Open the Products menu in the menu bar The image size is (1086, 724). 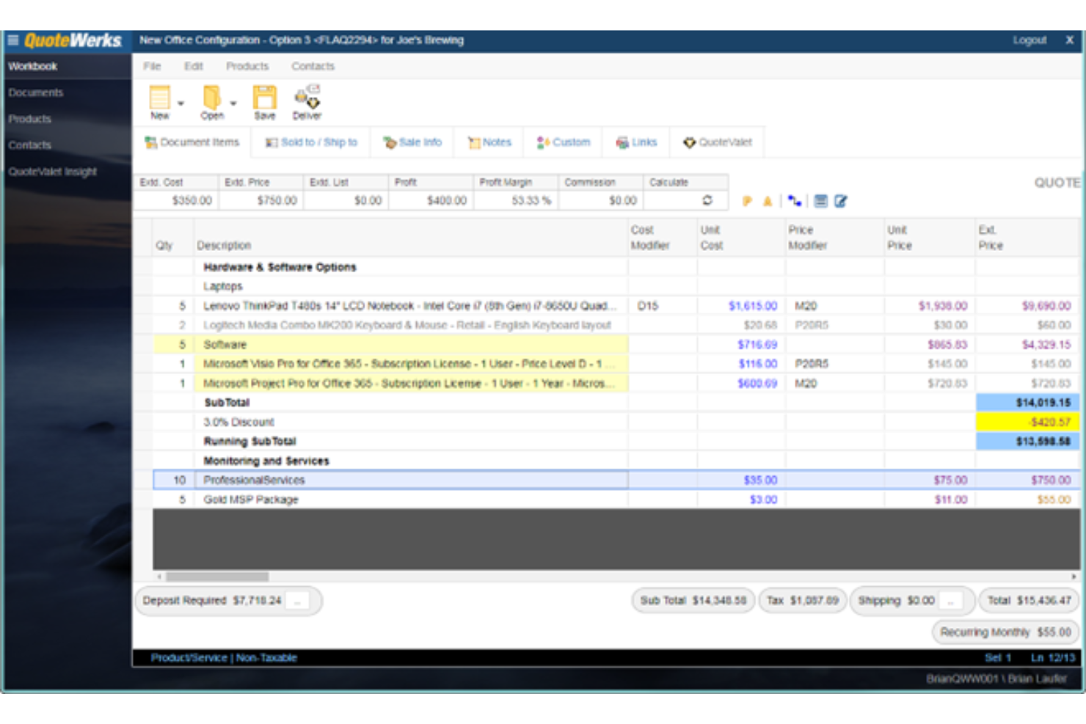tap(247, 66)
